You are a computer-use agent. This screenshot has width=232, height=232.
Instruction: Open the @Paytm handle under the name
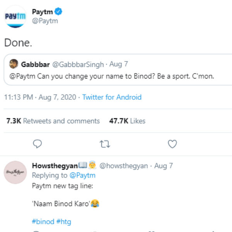45,21
